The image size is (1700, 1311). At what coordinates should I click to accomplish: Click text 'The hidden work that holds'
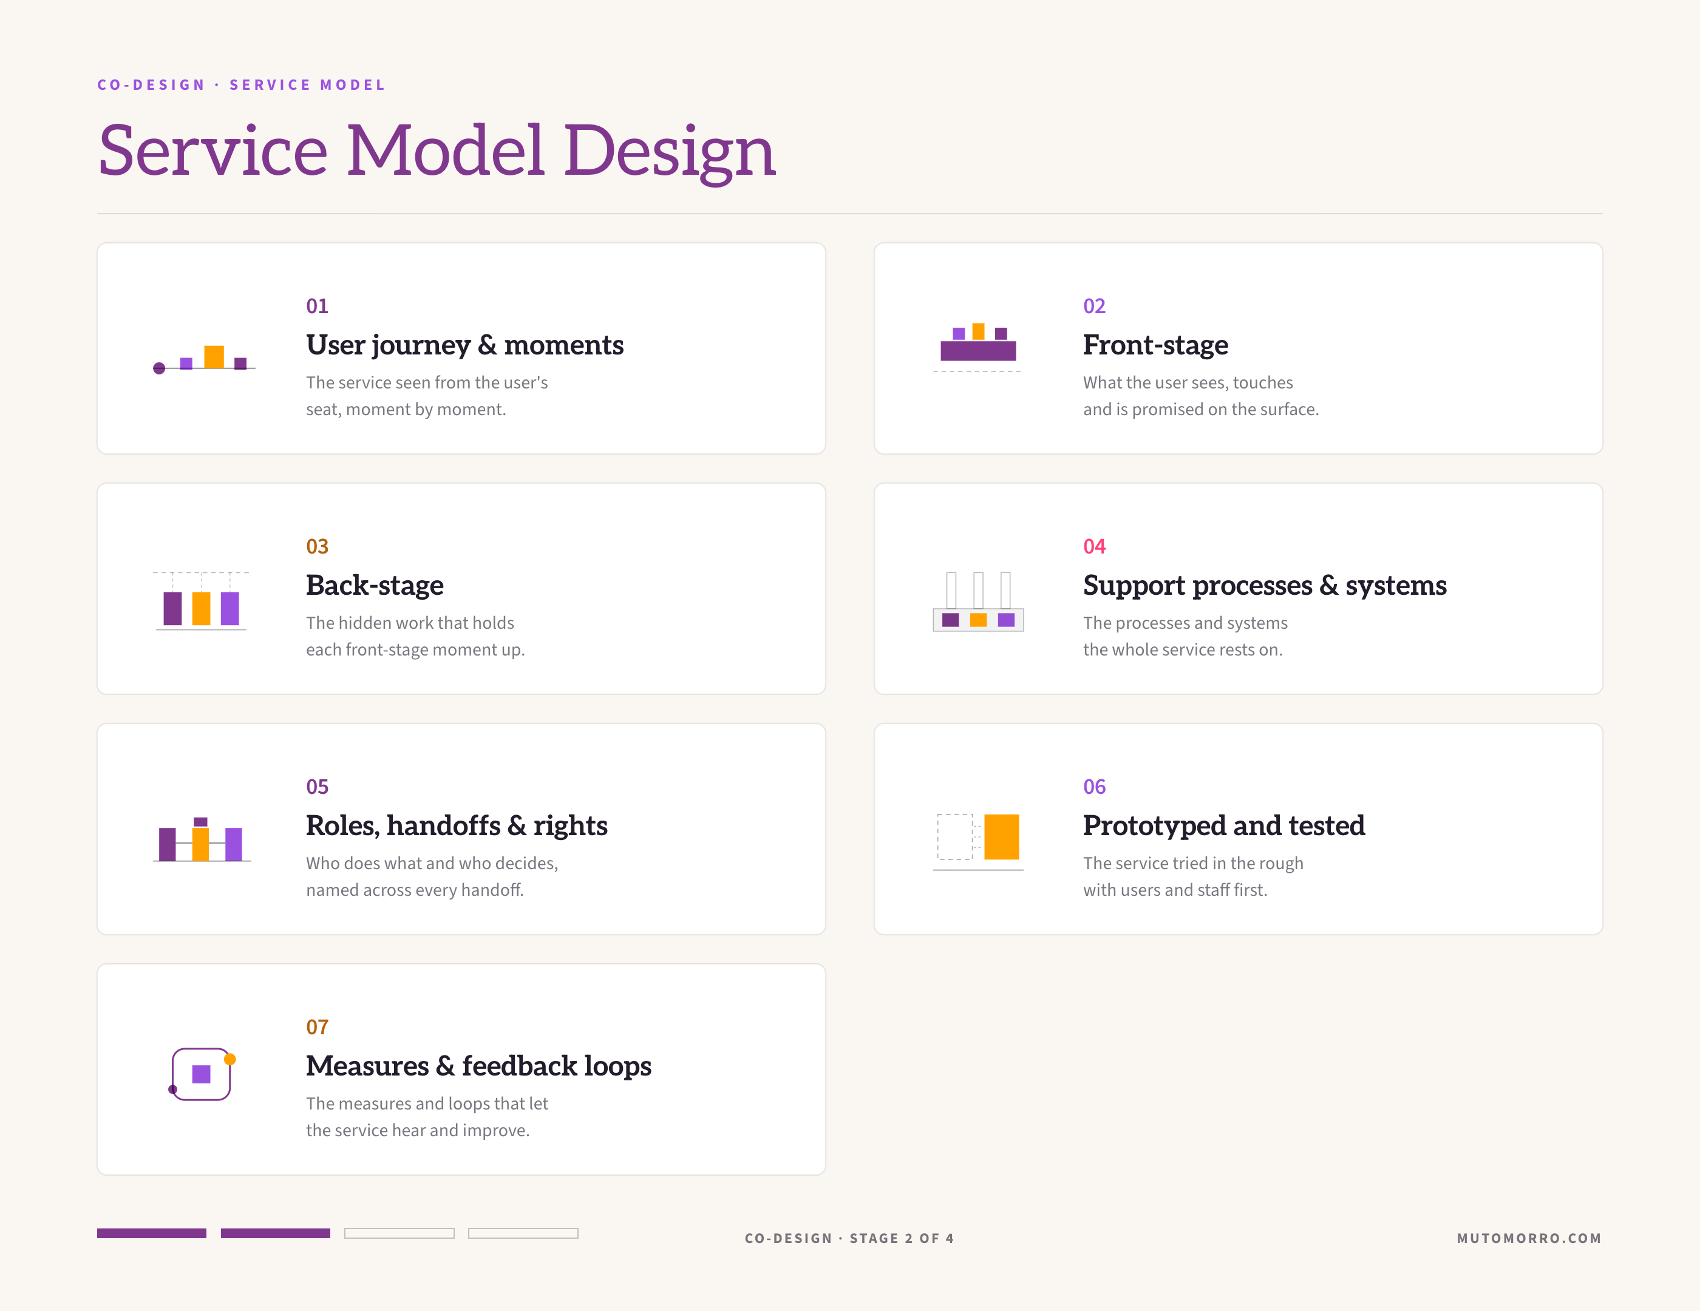[x=410, y=623]
